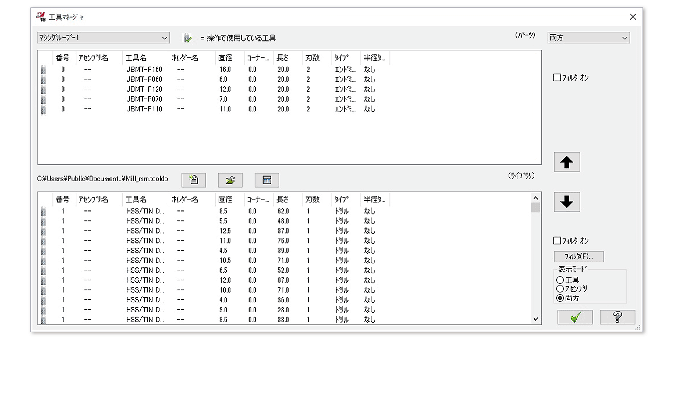
Task: Click the down arrow to copy tools to library
Action: [567, 202]
